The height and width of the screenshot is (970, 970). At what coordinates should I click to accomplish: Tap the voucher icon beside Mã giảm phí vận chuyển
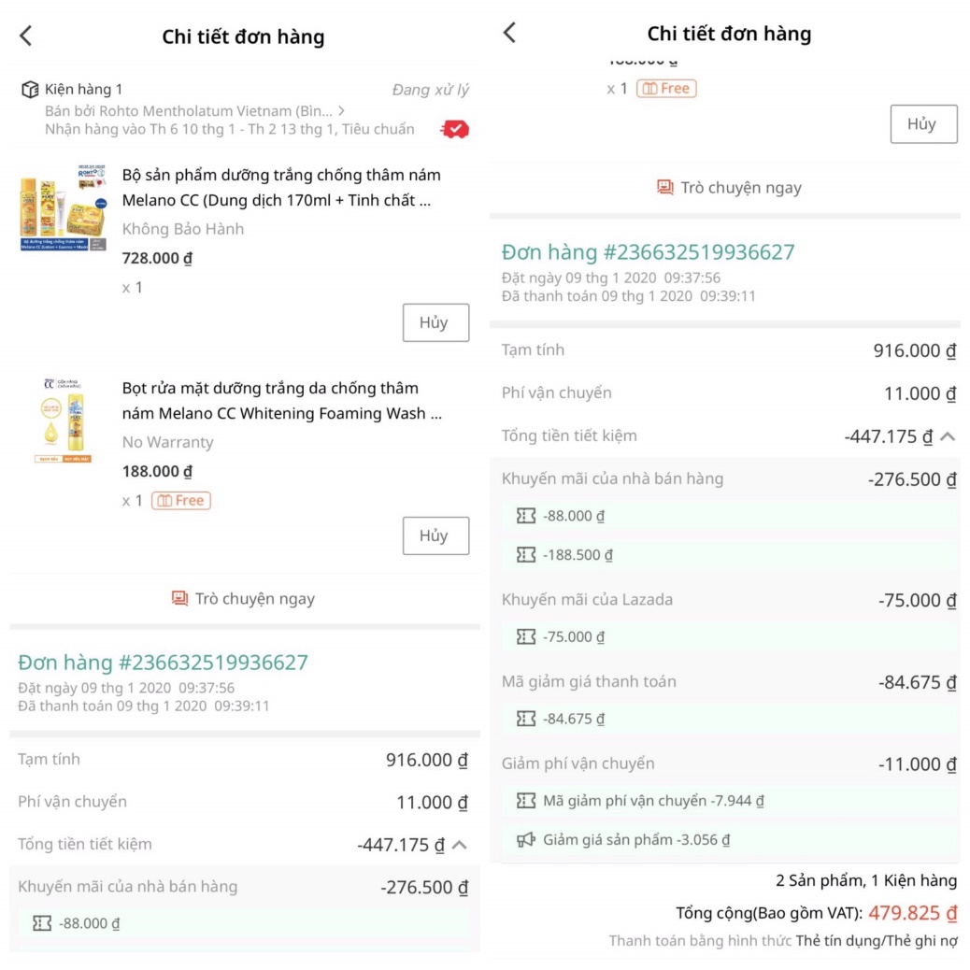(x=526, y=800)
